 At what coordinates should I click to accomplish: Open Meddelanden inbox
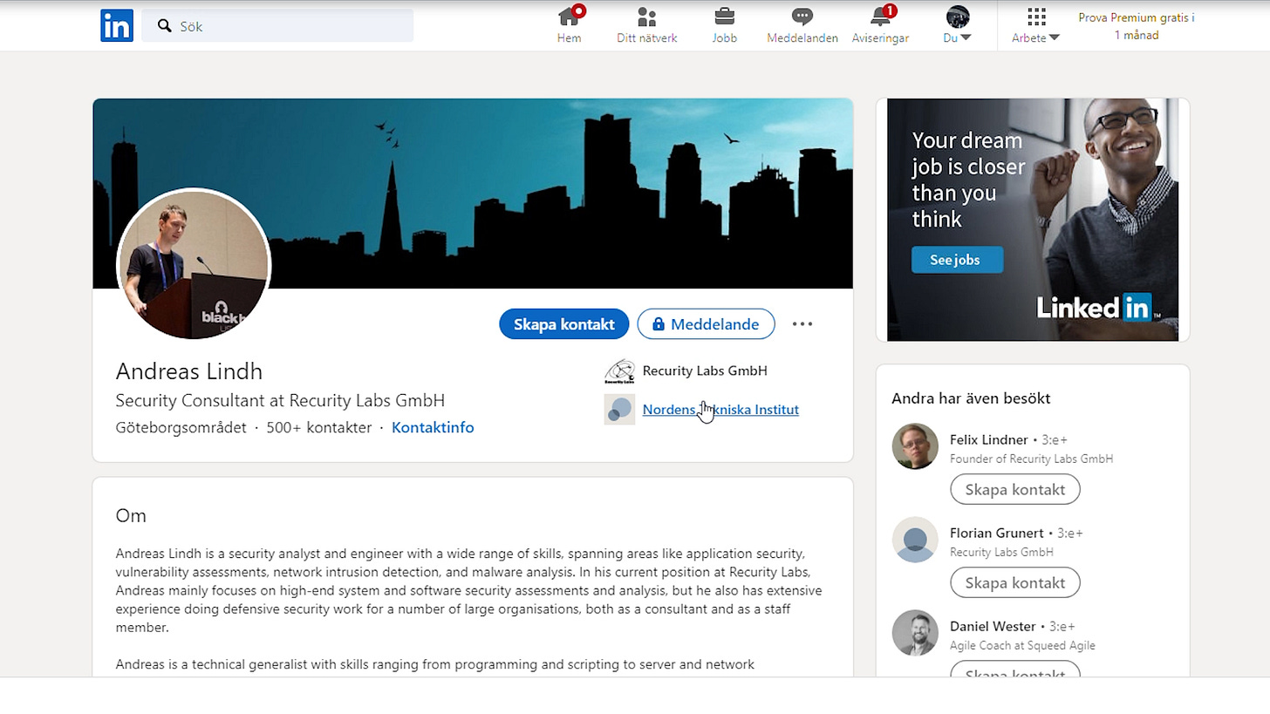802,25
